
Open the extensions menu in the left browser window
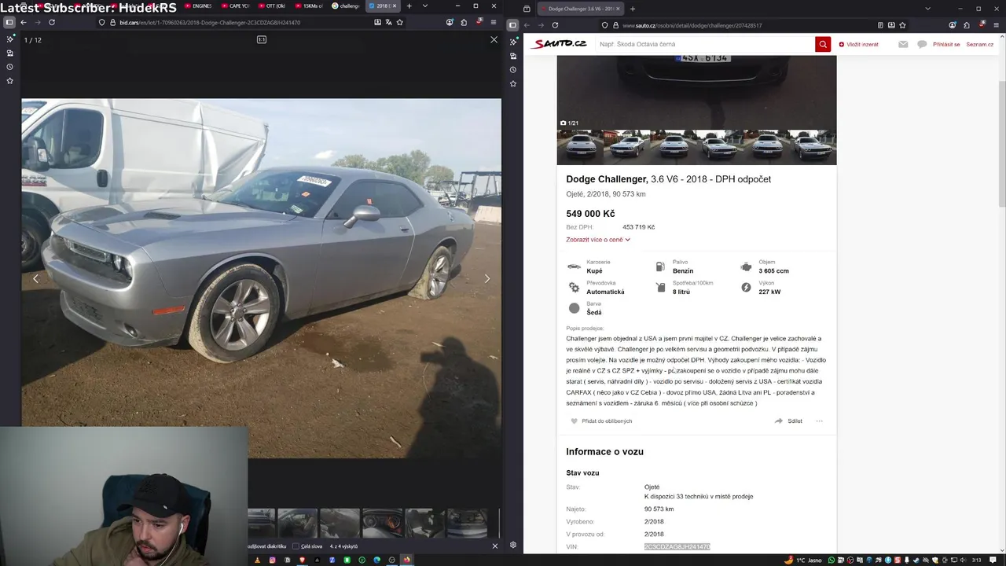tap(464, 22)
